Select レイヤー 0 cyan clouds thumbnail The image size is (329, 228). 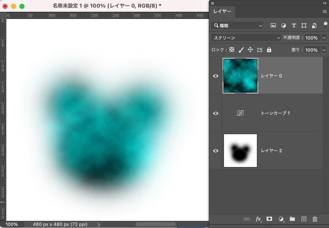click(x=240, y=76)
